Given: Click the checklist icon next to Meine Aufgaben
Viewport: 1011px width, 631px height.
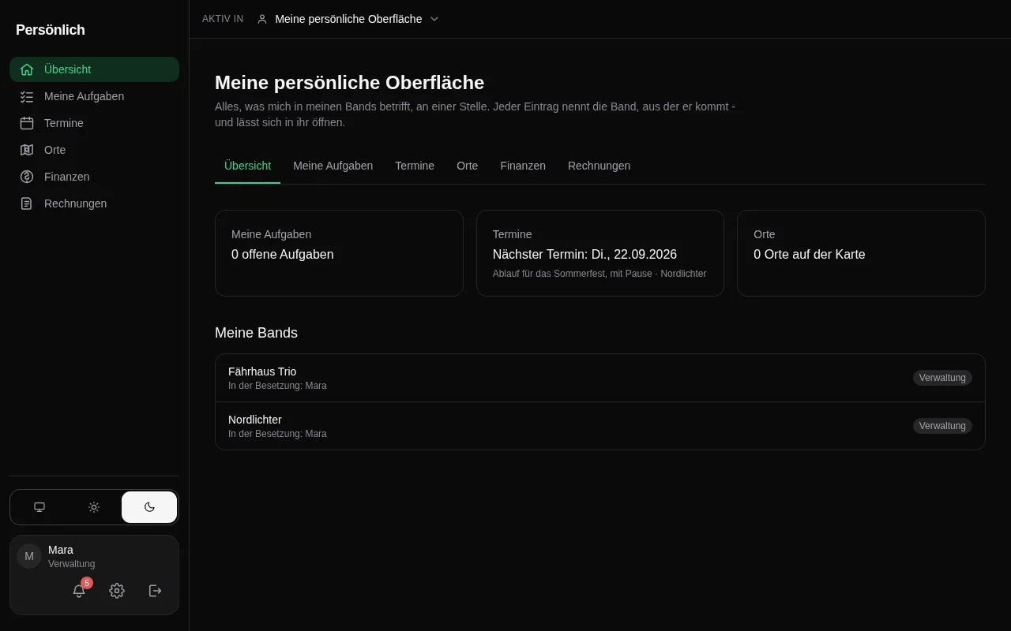Looking at the screenshot, I should [x=27, y=96].
